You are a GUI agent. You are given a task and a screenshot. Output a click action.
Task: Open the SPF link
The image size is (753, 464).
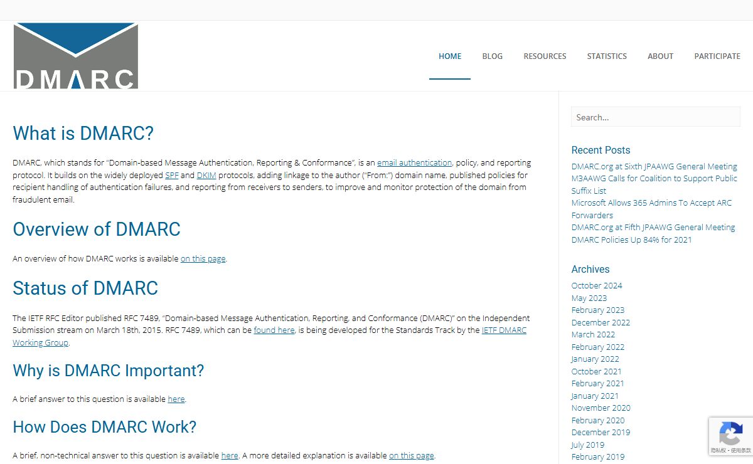click(x=172, y=175)
